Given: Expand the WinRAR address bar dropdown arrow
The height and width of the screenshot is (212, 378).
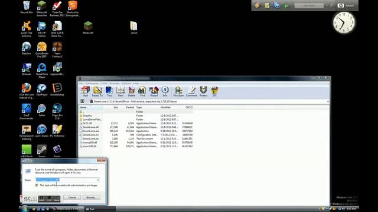Looking at the screenshot, I should click(328, 102).
